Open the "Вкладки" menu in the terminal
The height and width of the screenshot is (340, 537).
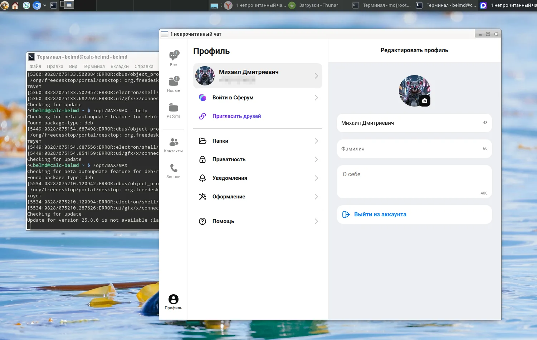coord(119,66)
